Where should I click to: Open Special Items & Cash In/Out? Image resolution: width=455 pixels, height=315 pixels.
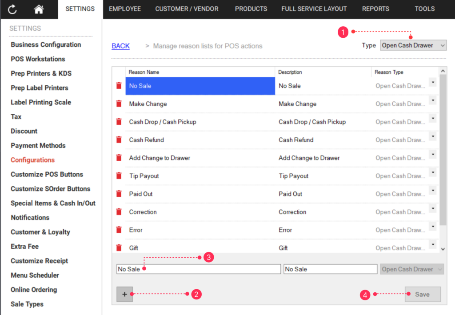(x=53, y=203)
